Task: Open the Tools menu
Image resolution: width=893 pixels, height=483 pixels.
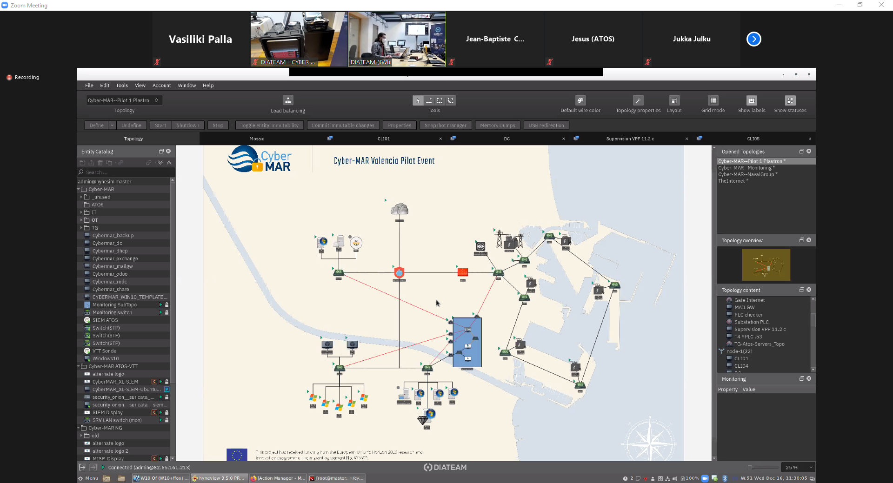Action: 122,86
